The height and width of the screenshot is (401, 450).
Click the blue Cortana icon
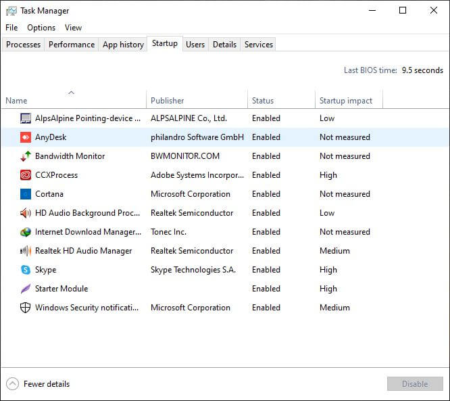tap(26, 194)
